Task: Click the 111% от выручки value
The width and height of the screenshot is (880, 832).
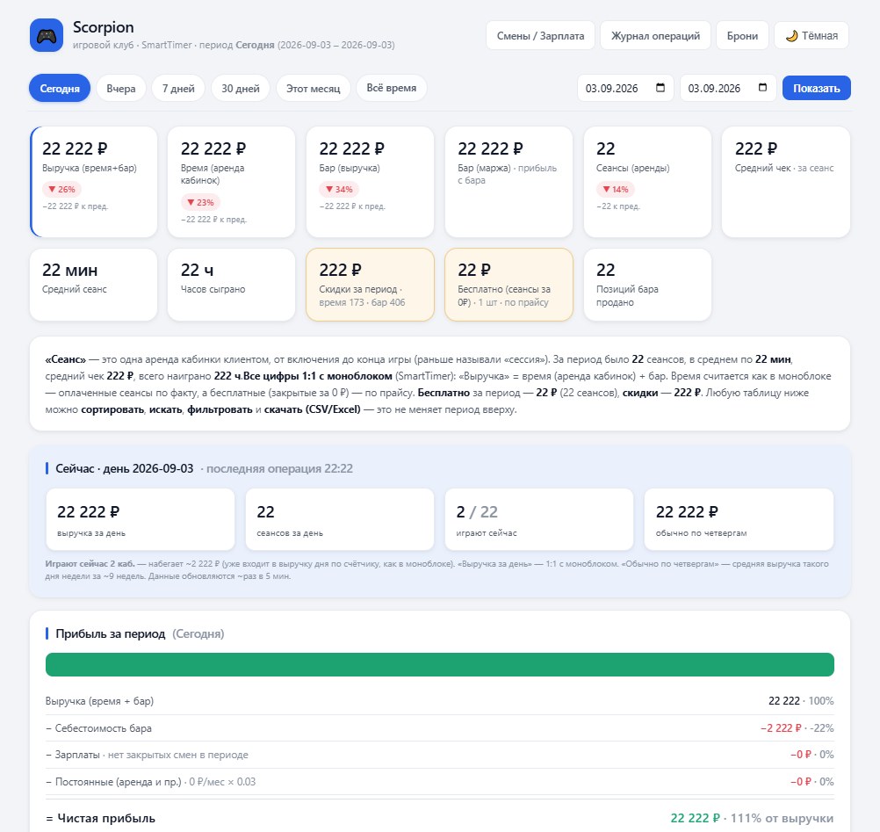Action: click(x=782, y=818)
